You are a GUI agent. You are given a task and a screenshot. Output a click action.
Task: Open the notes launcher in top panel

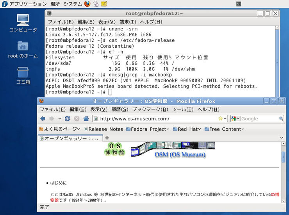pyautogui.click(x=104, y=4)
